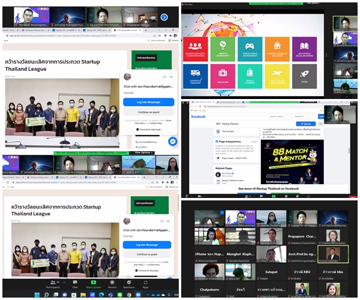Open Google Chrome from the taskbar
360x300 pixels.
[x=129, y=295]
